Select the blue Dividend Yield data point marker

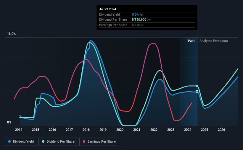click(197, 92)
